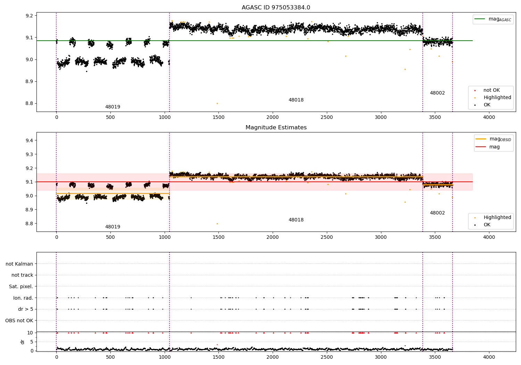Click obsid label 48019 in AGASC ID plot
This screenshot has height=365, width=521.
click(x=113, y=107)
